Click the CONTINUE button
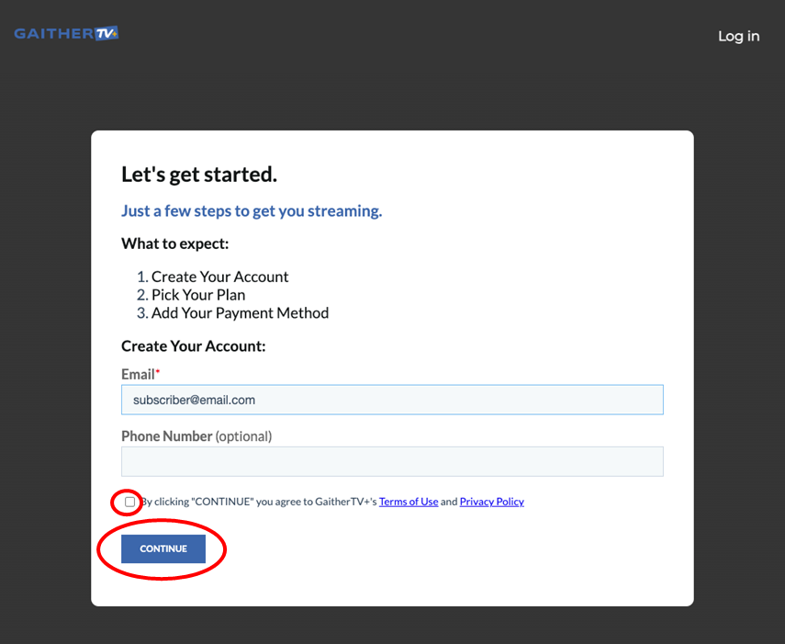Viewport: 785px width, 644px height. [x=163, y=548]
